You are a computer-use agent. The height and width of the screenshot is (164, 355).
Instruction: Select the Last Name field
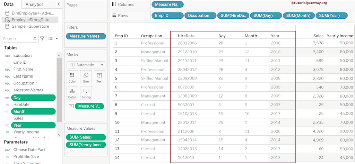(x=23, y=76)
